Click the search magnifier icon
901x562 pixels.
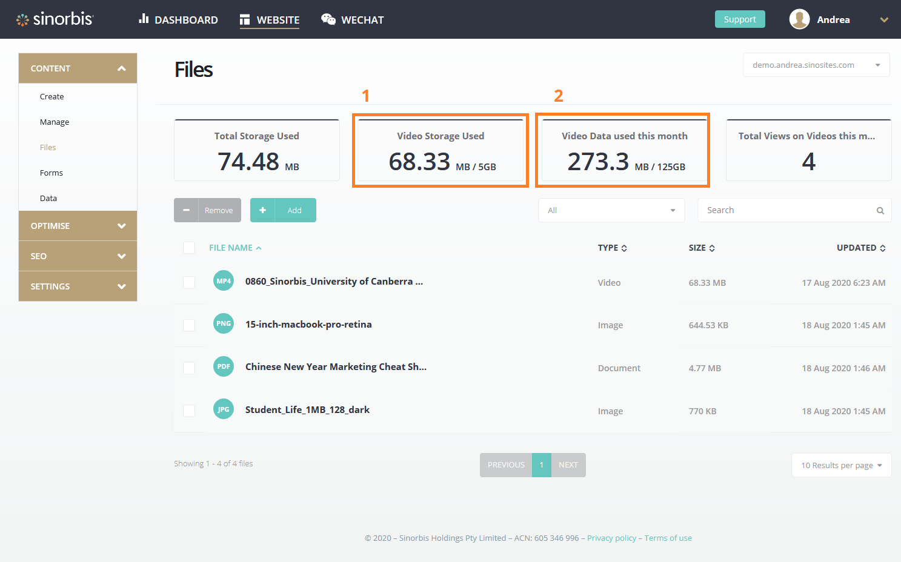(x=880, y=211)
